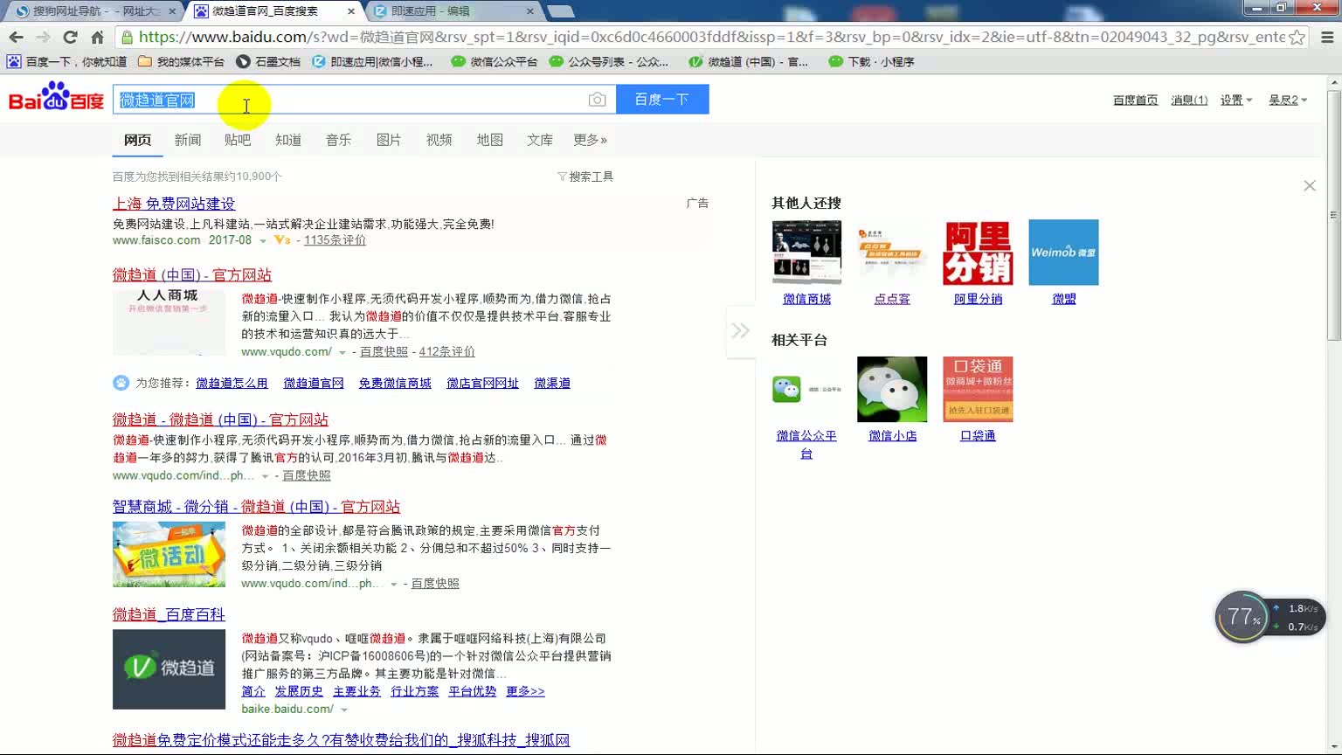1342x755 pixels.
Task: Click the Baidu logo
Action: coord(57,98)
